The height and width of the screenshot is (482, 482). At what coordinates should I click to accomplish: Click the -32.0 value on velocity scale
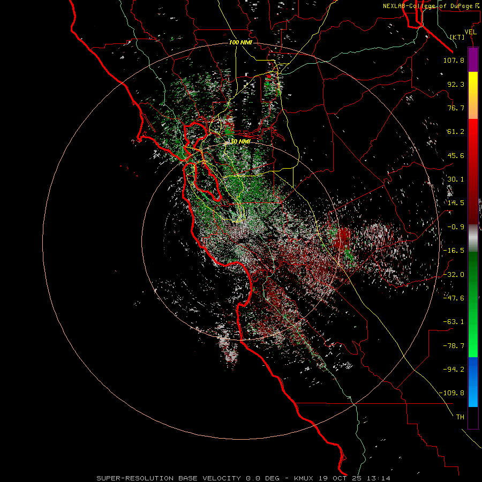(x=454, y=274)
